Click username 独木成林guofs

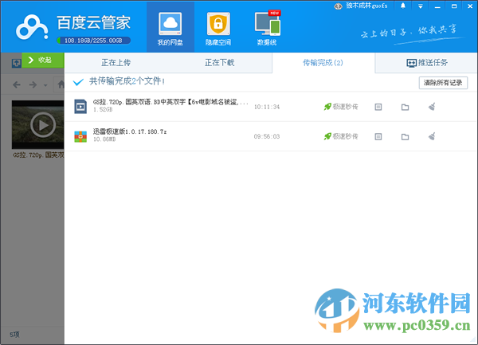pos(366,6)
